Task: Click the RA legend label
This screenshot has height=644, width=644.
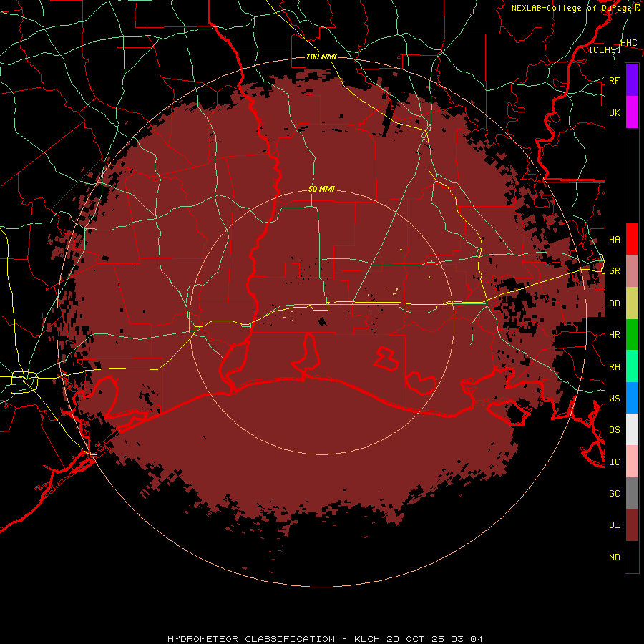Action: click(x=614, y=367)
